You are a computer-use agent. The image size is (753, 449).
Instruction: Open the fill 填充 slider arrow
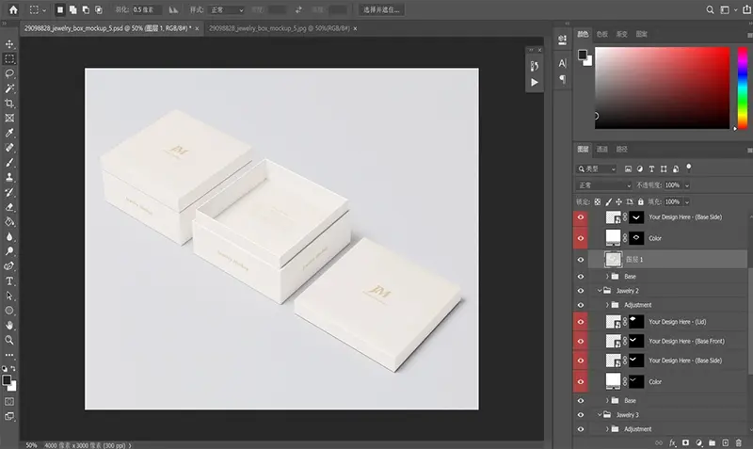(687, 202)
